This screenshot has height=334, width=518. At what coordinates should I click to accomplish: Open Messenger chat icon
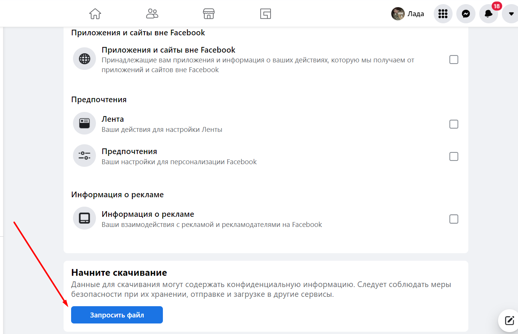pos(466,14)
